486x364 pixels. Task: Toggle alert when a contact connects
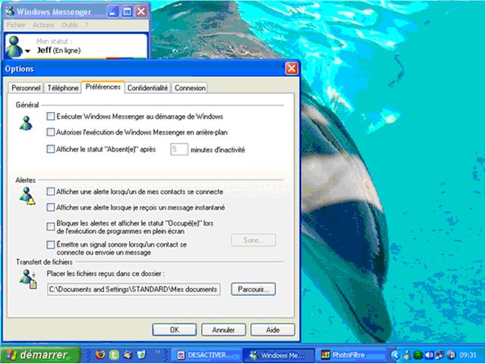click(51, 191)
